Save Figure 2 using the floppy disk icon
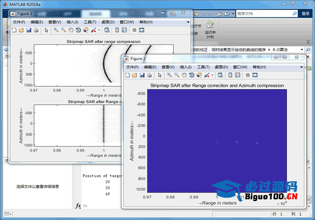315x220 pixels. click(x=142, y=75)
